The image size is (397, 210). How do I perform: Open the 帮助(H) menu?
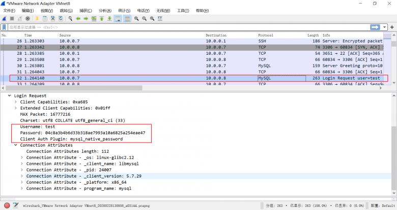pyautogui.click(x=202, y=11)
